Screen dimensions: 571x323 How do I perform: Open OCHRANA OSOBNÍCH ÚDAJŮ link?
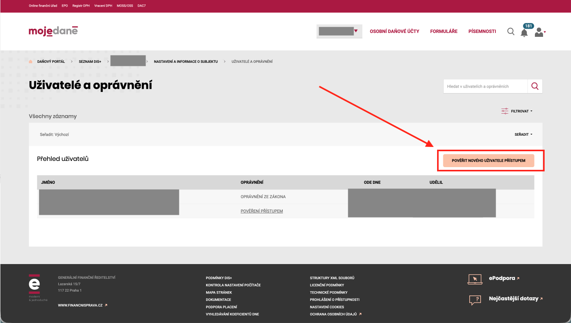click(x=336, y=314)
